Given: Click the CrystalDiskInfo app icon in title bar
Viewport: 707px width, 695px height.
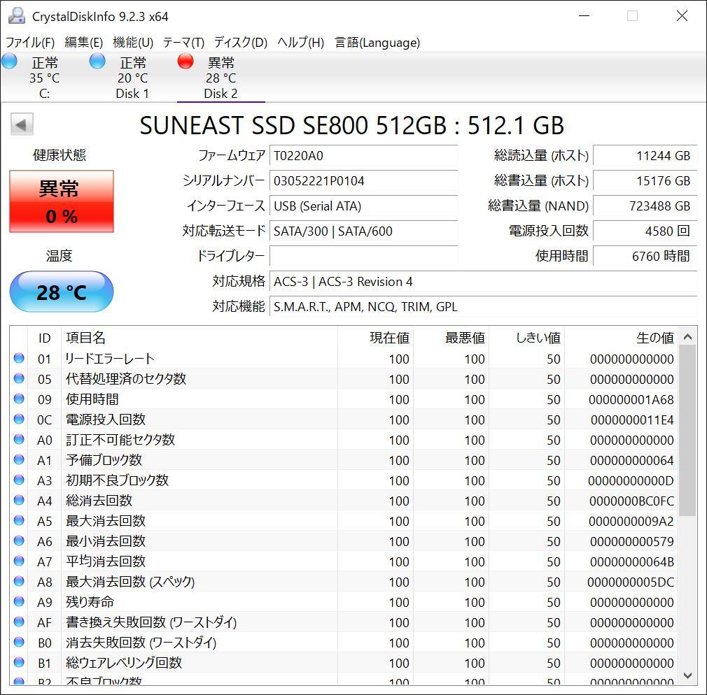Looking at the screenshot, I should [x=17, y=16].
